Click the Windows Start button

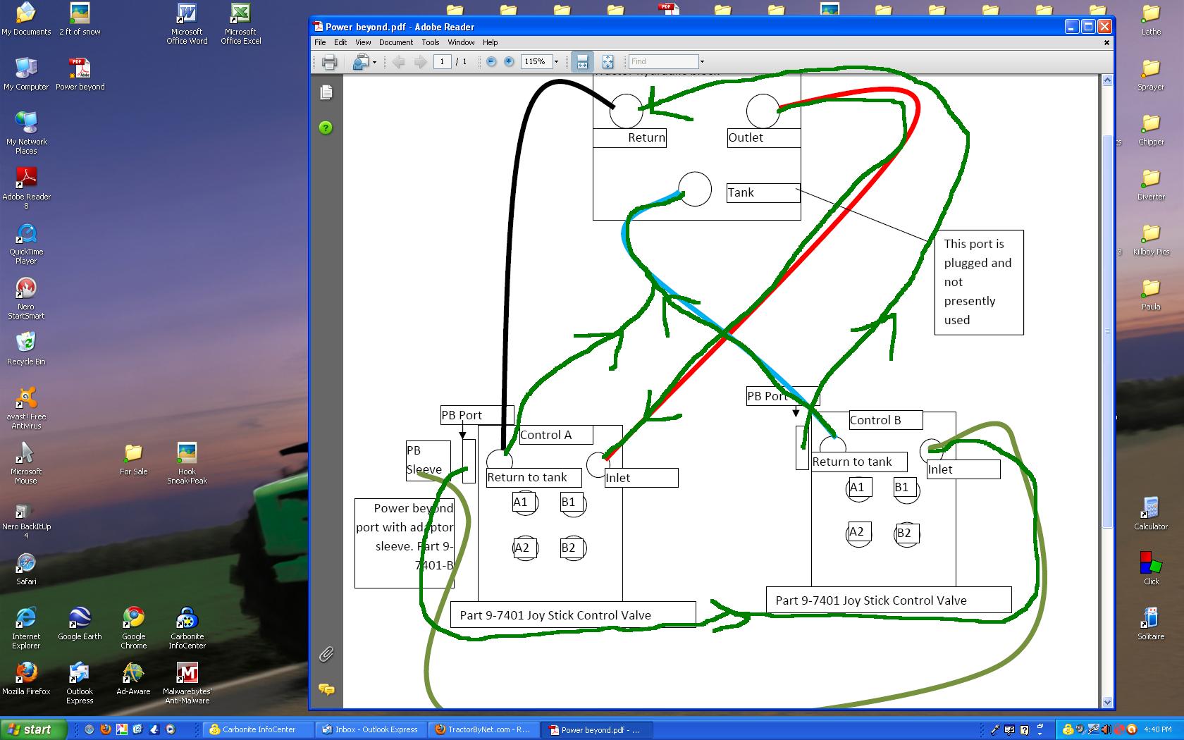(x=33, y=729)
